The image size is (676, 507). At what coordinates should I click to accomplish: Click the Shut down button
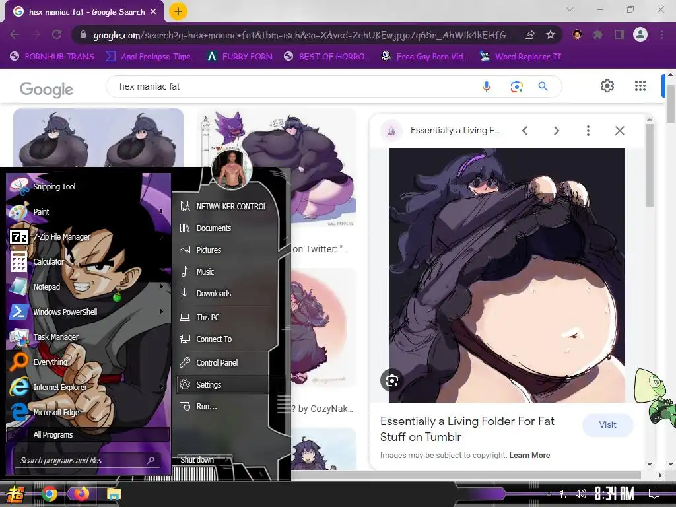click(x=197, y=460)
